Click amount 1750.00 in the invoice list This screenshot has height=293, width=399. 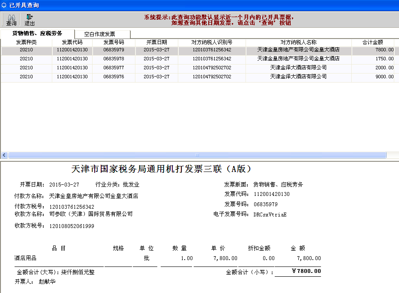pyautogui.click(x=384, y=59)
